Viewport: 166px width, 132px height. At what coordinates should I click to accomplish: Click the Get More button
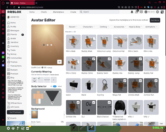155,20
